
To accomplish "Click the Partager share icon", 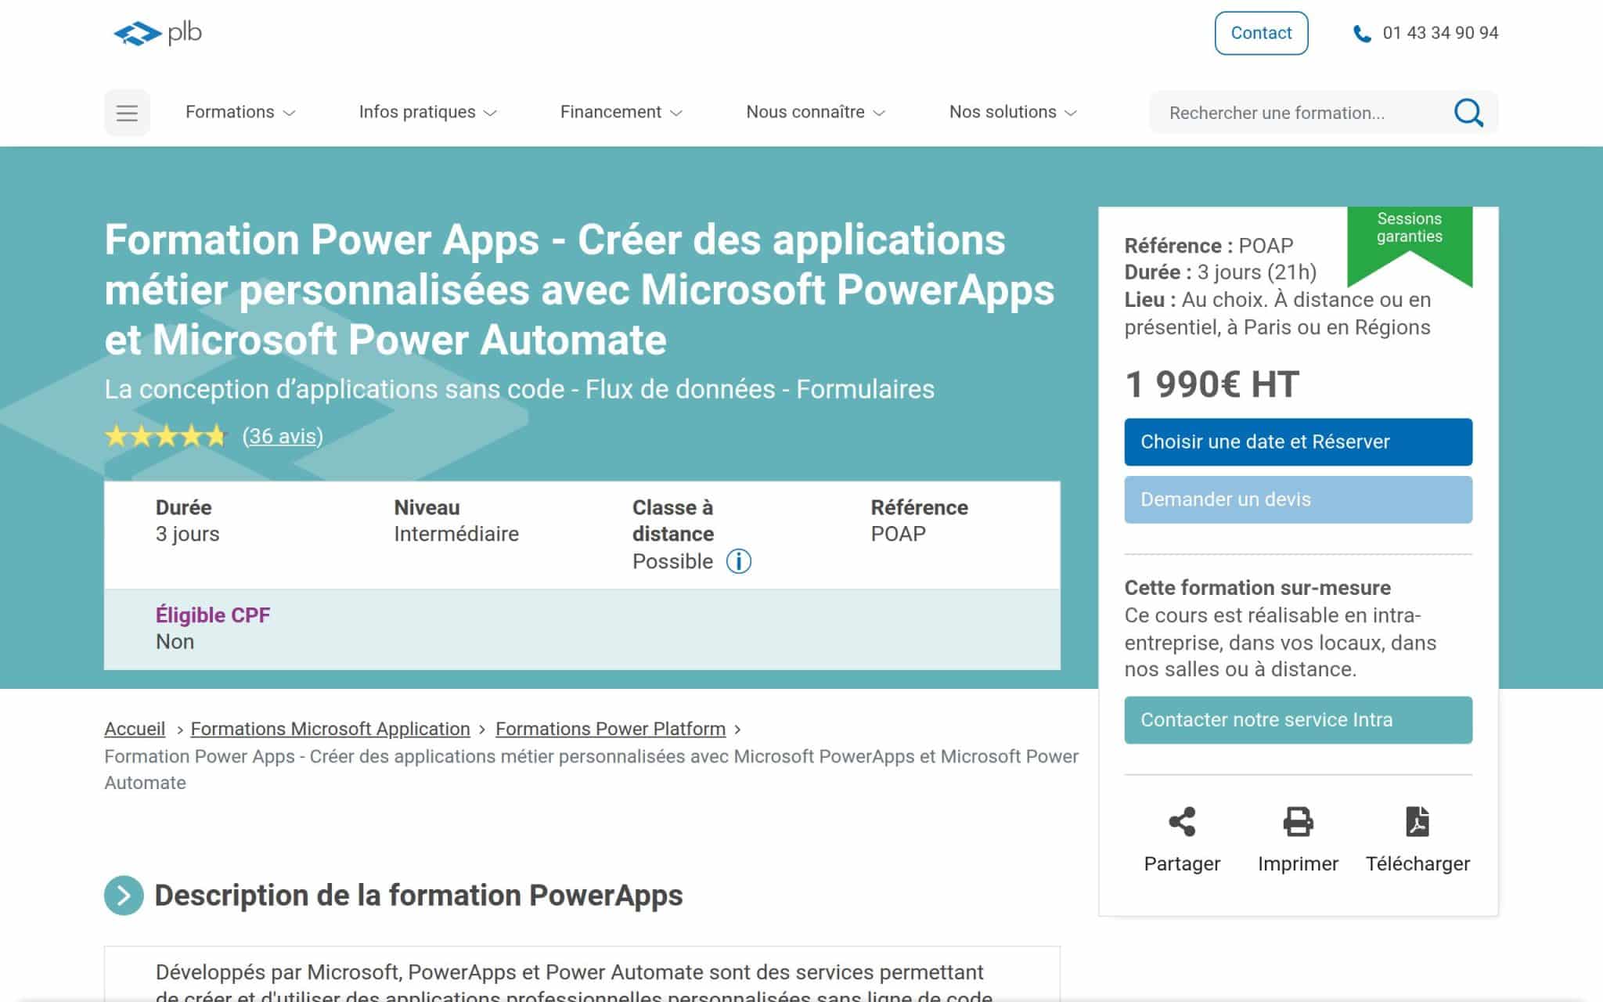I will [x=1182, y=821].
